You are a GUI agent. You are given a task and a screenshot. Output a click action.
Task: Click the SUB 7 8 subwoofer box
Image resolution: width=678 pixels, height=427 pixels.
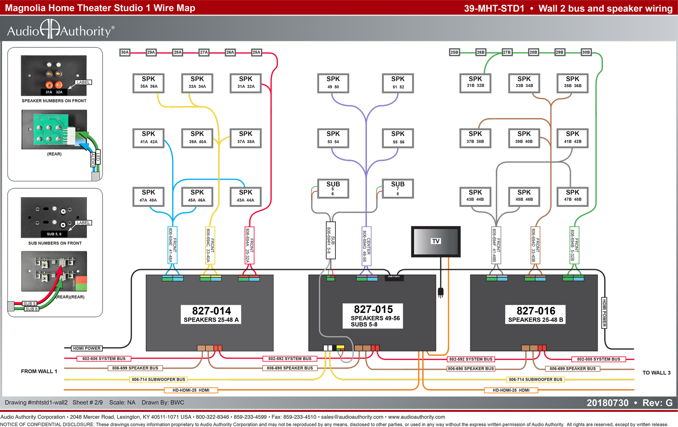(397, 189)
